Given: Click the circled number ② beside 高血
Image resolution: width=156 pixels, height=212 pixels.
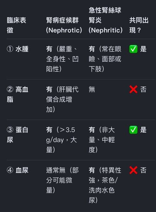Looking at the screenshot, I should pyautogui.click(x=10, y=89).
